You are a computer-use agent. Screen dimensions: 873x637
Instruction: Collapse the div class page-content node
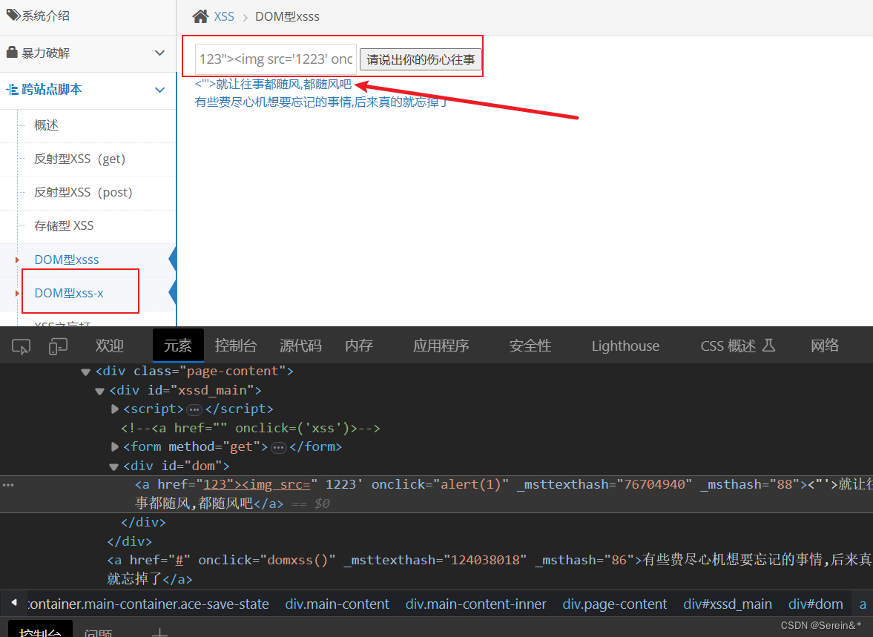pyautogui.click(x=85, y=372)
